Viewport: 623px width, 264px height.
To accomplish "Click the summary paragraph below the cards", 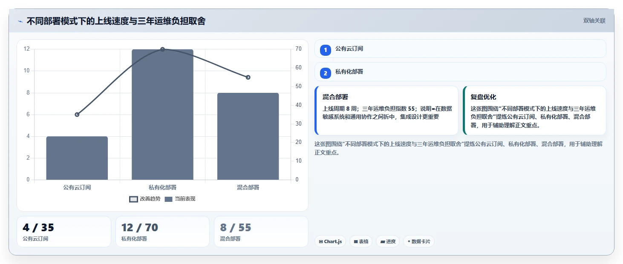I will 459,148.
